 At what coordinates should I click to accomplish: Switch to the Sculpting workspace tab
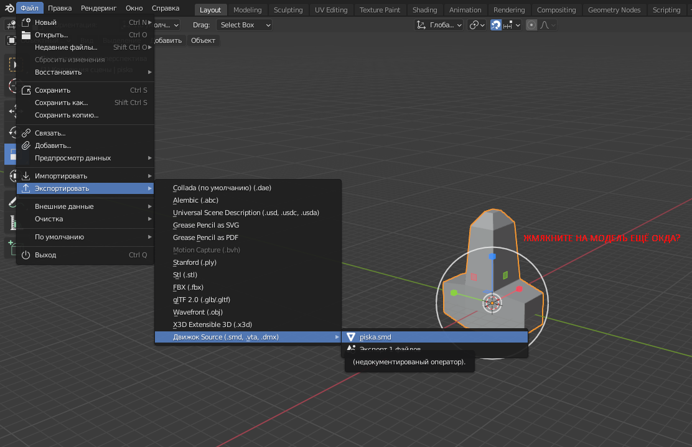pyautogui.click(x=288, y=10)
